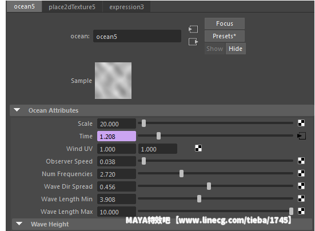Open texture map button for Num Frequencies
Viewport: 315px width, 231px height.
tap(301, 173)
